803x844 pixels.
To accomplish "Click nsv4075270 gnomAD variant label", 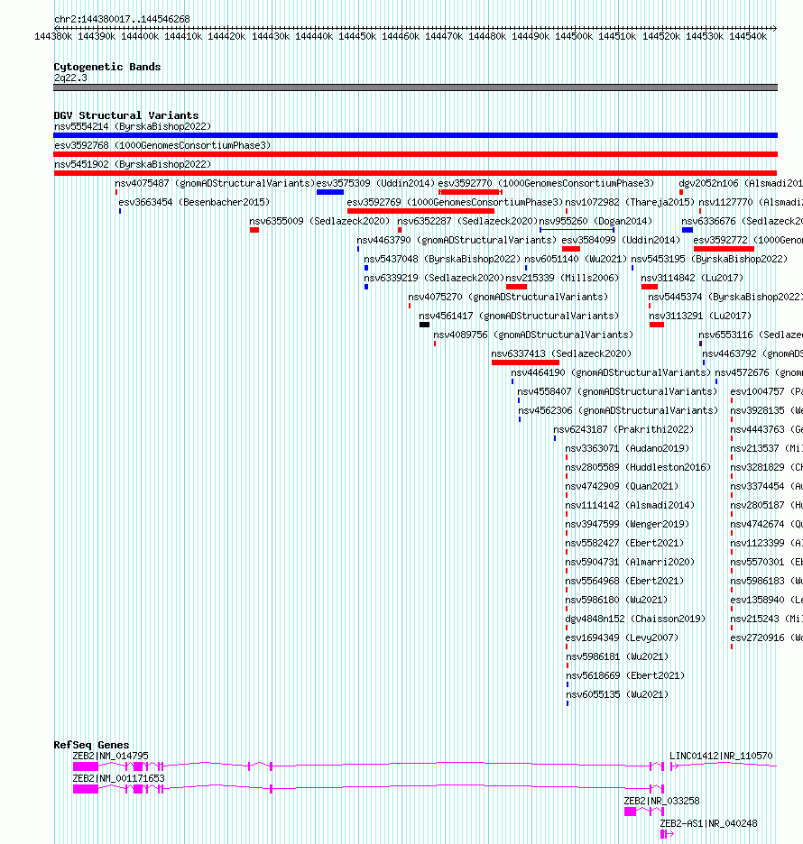I will point(508,297).
